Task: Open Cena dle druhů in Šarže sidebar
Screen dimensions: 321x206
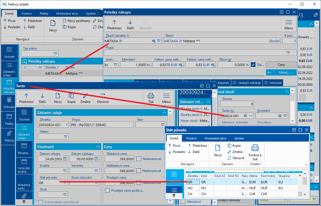Action: click(24, 166)
